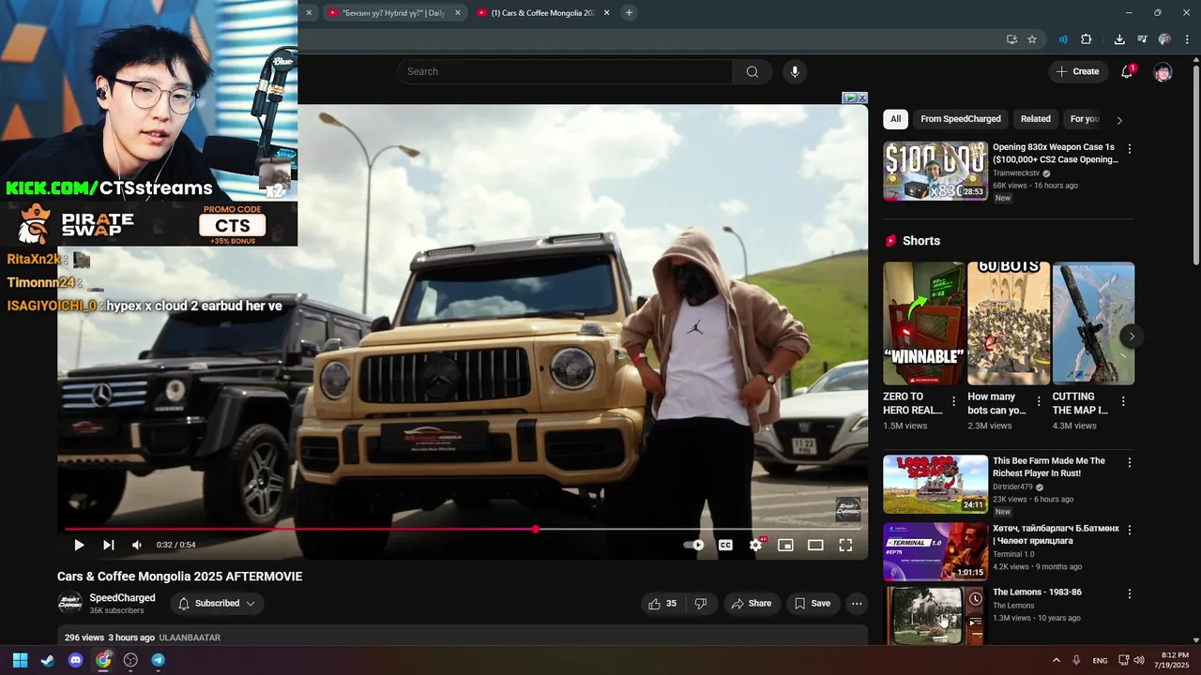1201x675 pixels.
Task: Open the SpeedCharged channel name link
Action: pyautogui.click(x=122, y=598)
